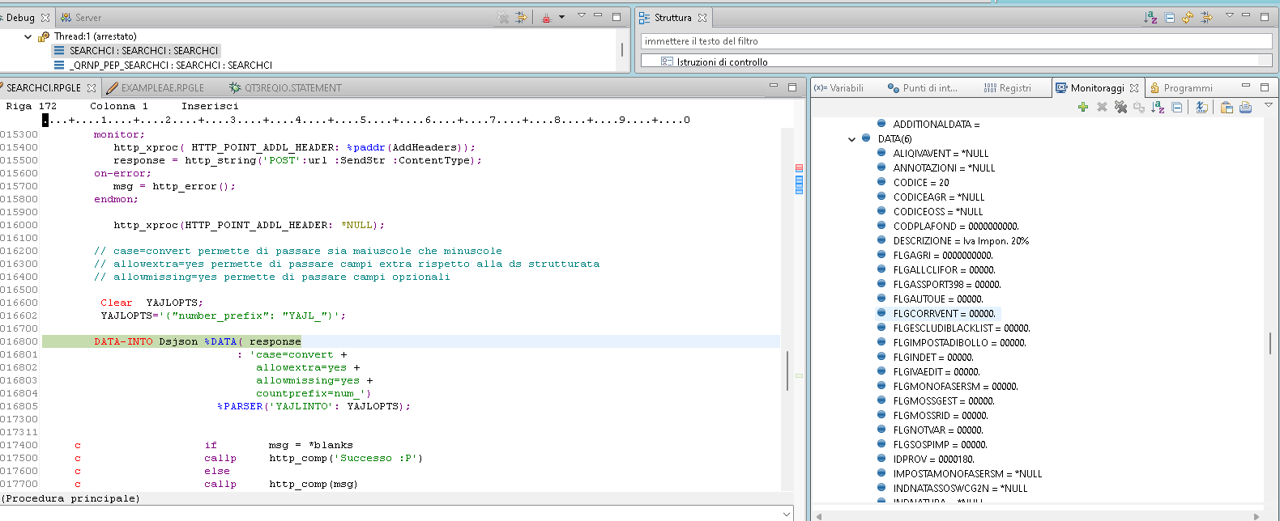Click the Struttura filter text field
1280x521 pixels.
956,41
